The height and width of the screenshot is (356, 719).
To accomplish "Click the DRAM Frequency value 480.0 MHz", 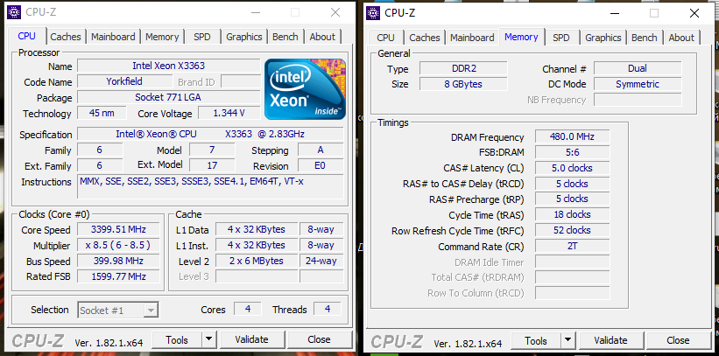I will point(572,136).
